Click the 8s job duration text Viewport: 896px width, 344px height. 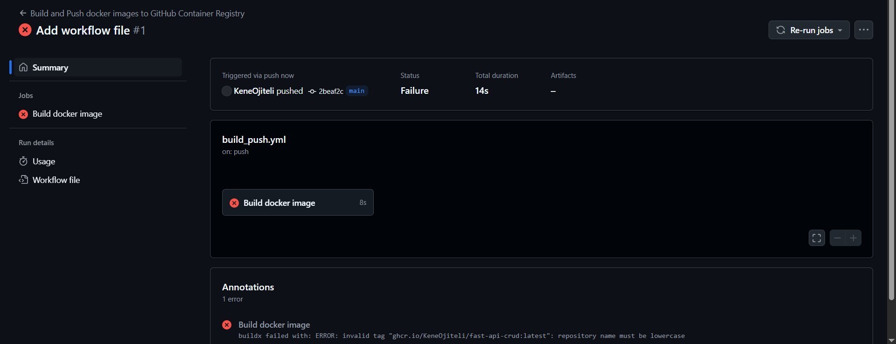tap(363, 203)
